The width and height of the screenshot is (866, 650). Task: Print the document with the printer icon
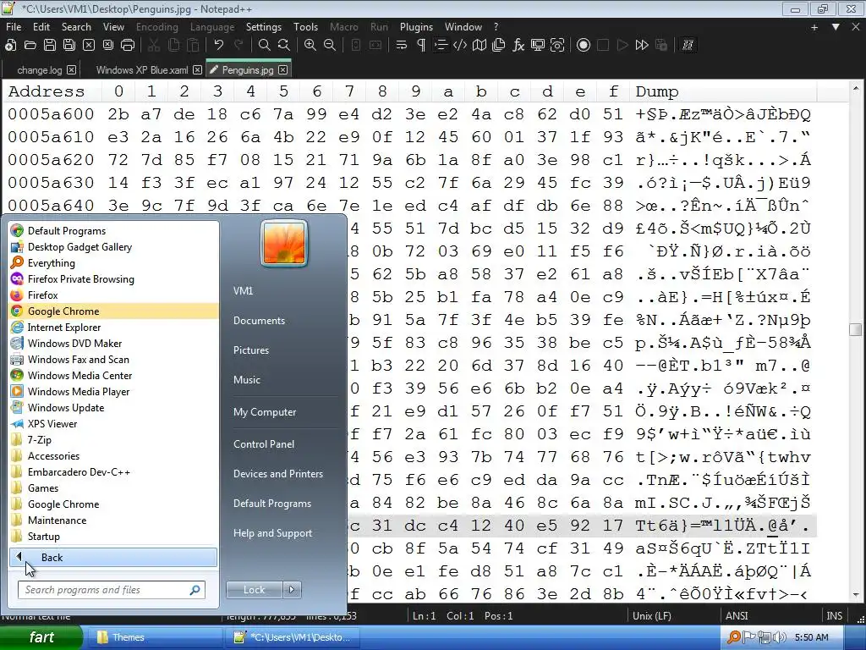(128, 46)
